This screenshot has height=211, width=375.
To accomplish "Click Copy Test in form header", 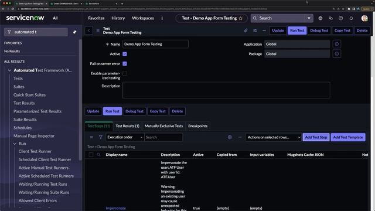I will 342,30.
